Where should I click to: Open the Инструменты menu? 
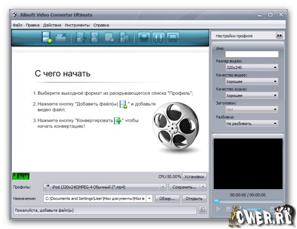pos(77,25)
